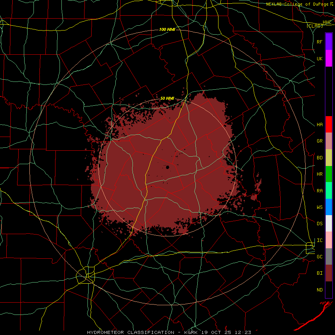
Task: Click the light pink IC legend swatch
Action: coord(329,240)
